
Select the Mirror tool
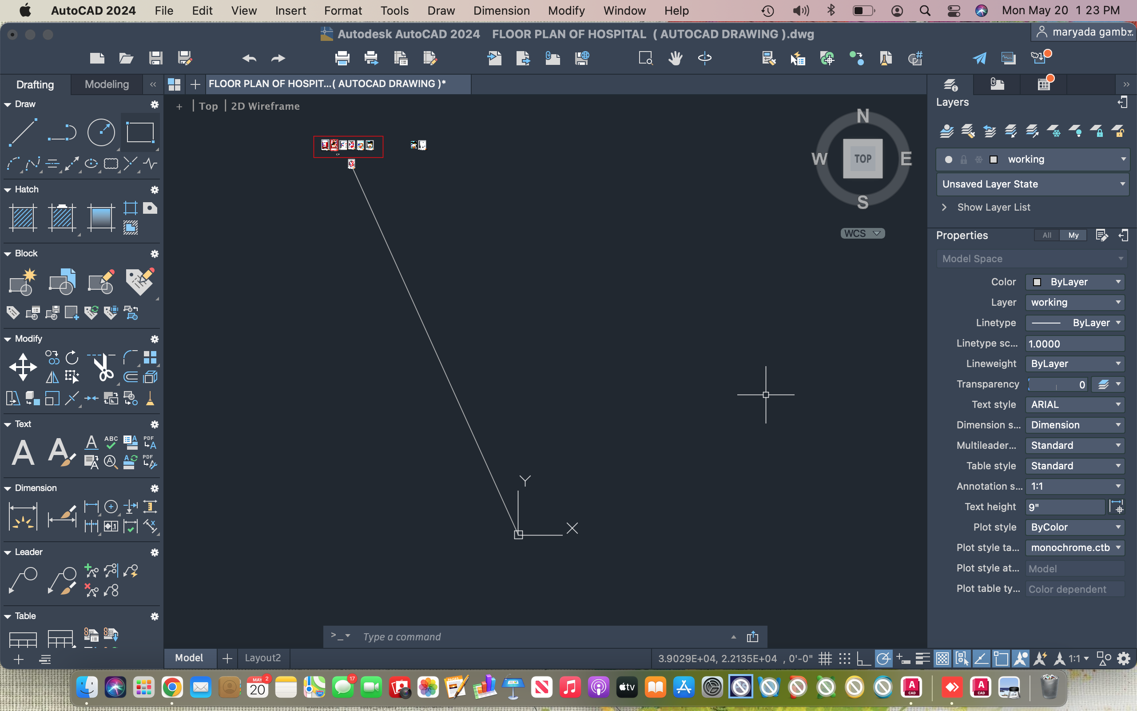tap(52, 377)
